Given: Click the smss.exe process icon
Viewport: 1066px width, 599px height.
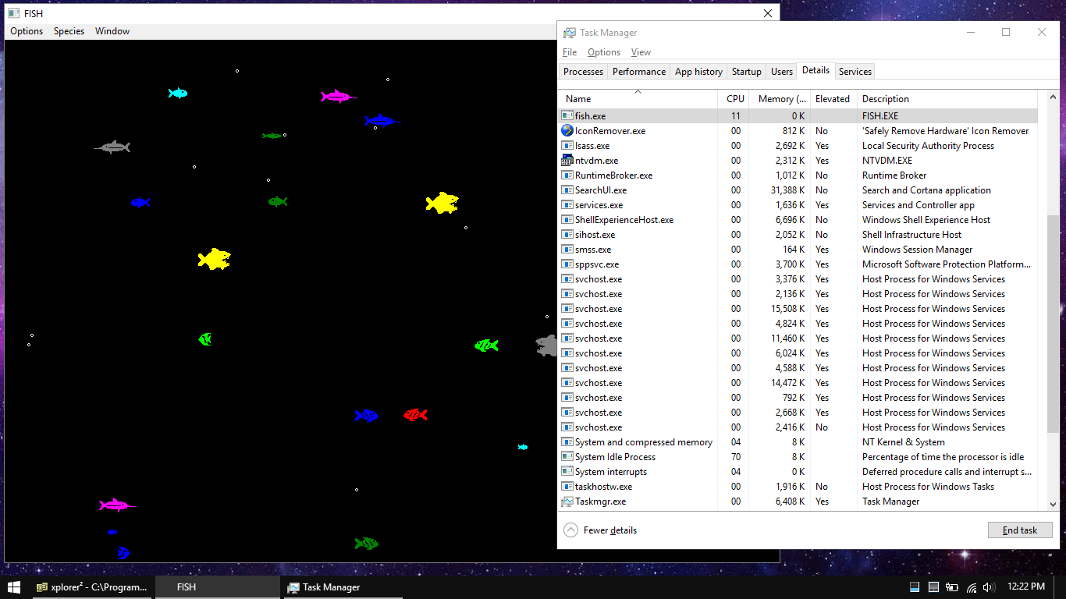Looking at the screenshot, I should [x=567, y=249].
